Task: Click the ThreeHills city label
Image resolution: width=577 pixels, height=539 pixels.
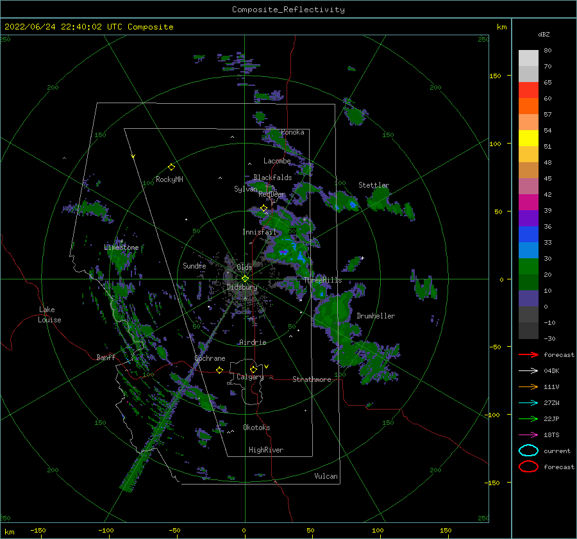Action: tap(322, 280)
